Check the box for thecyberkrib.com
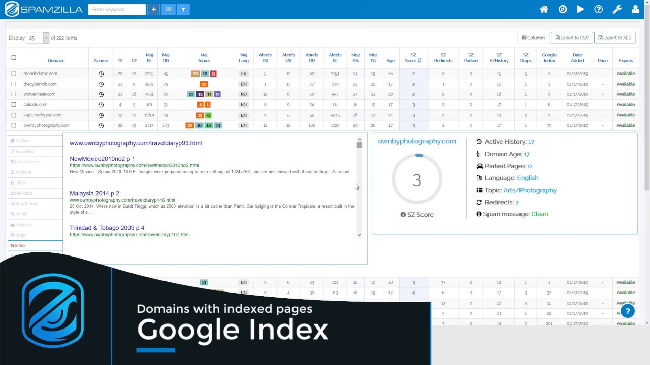This screenshot has width=650, height=365. [14, 84]
